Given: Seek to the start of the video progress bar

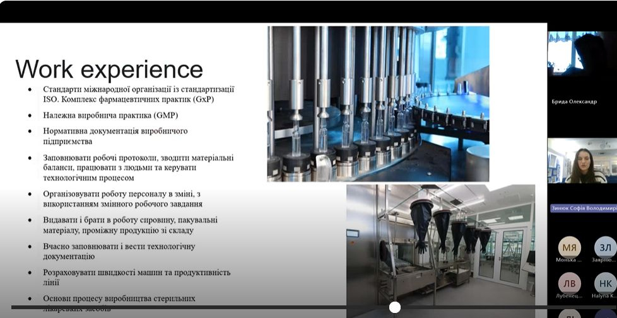Looking at the screenshot, I should 13,307.
